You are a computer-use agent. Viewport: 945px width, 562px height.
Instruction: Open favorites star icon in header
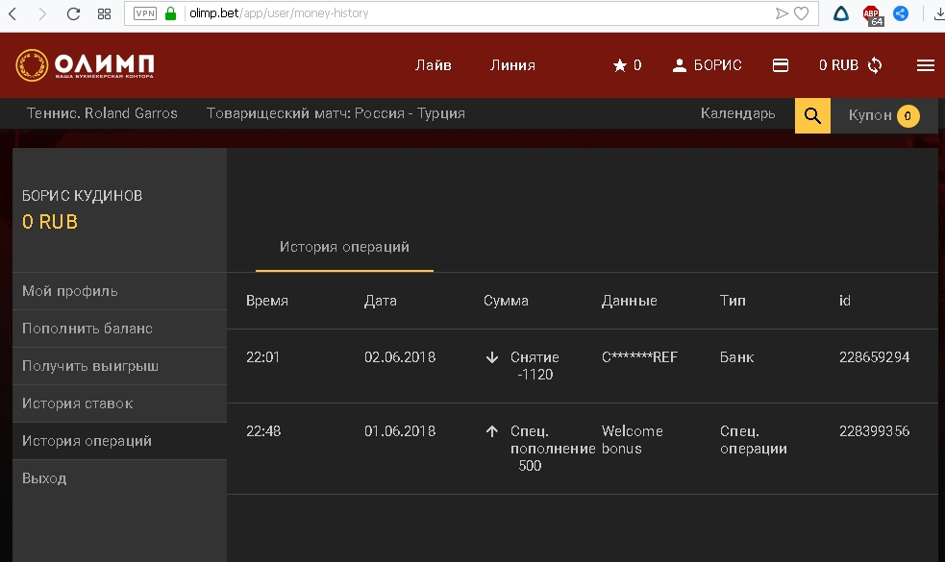(619, 65)
